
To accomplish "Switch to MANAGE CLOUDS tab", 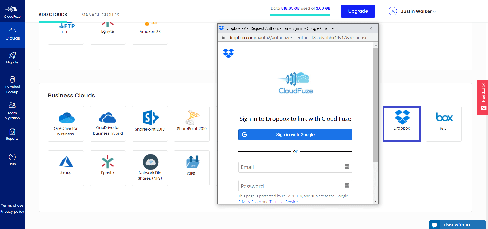I will (100, 15).
